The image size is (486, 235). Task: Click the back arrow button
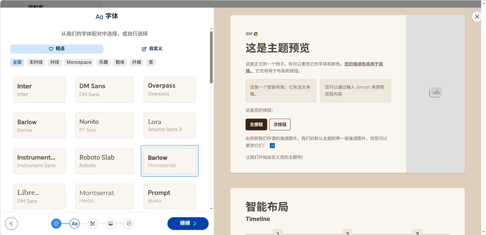(11, 224)
